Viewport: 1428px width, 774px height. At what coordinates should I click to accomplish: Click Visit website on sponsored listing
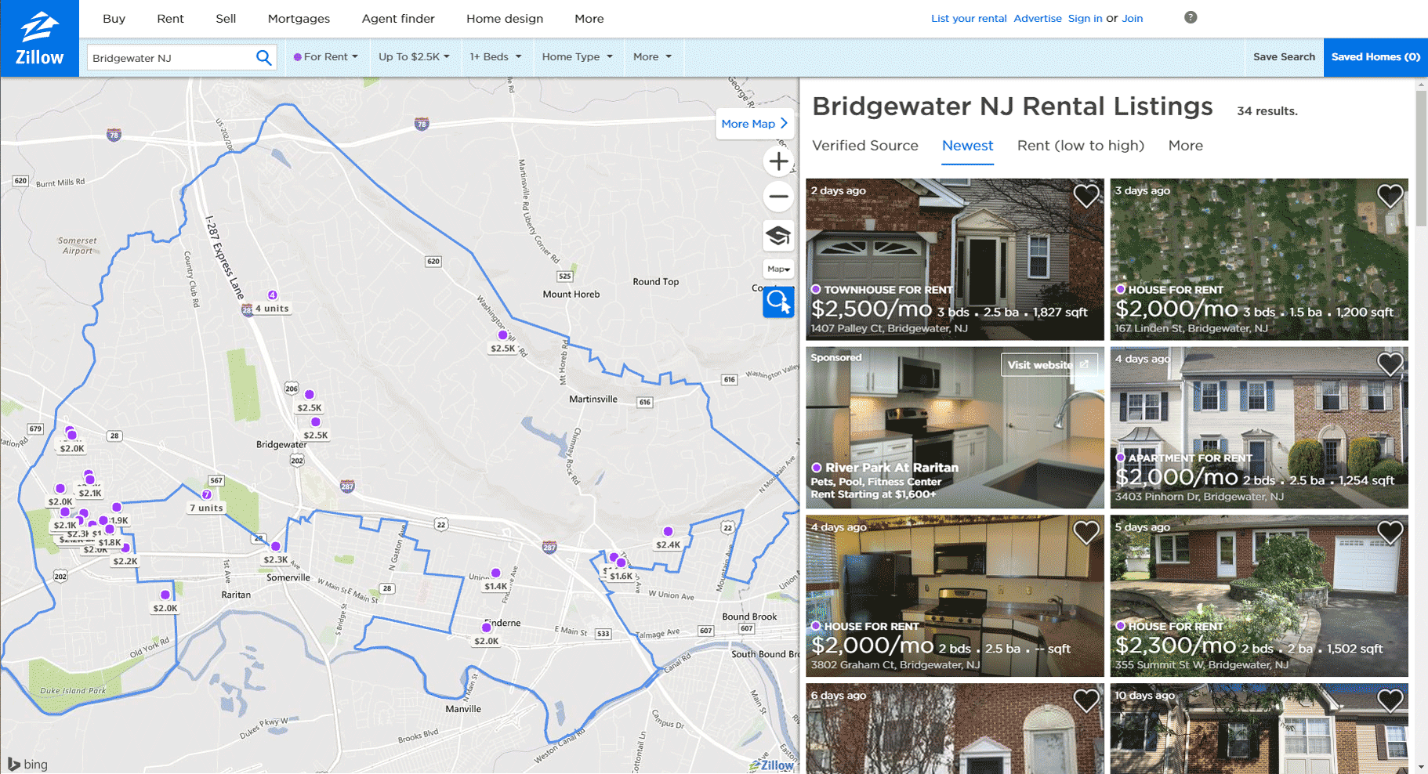coord(1049,365)
